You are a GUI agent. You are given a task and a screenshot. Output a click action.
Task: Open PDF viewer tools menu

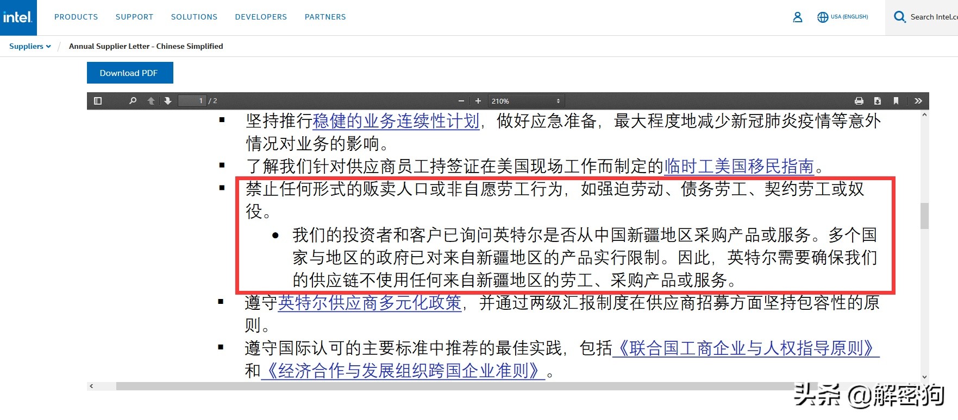[918, 101]
